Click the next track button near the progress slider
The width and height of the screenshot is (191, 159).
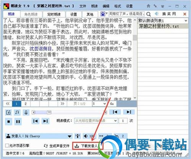tap(129, 112)
